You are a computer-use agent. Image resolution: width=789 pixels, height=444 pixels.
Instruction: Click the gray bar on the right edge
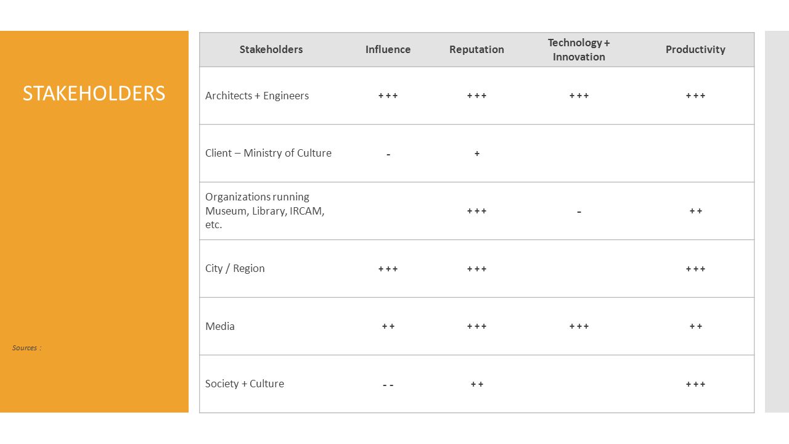point(777,222)
